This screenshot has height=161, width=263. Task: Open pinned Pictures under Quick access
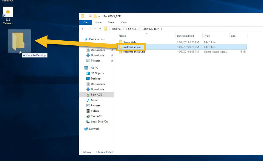click(96, 61)
